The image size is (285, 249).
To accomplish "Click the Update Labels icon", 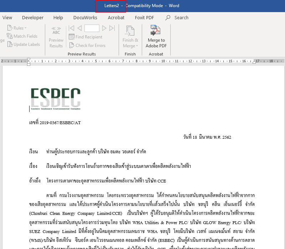I will 10,44.
